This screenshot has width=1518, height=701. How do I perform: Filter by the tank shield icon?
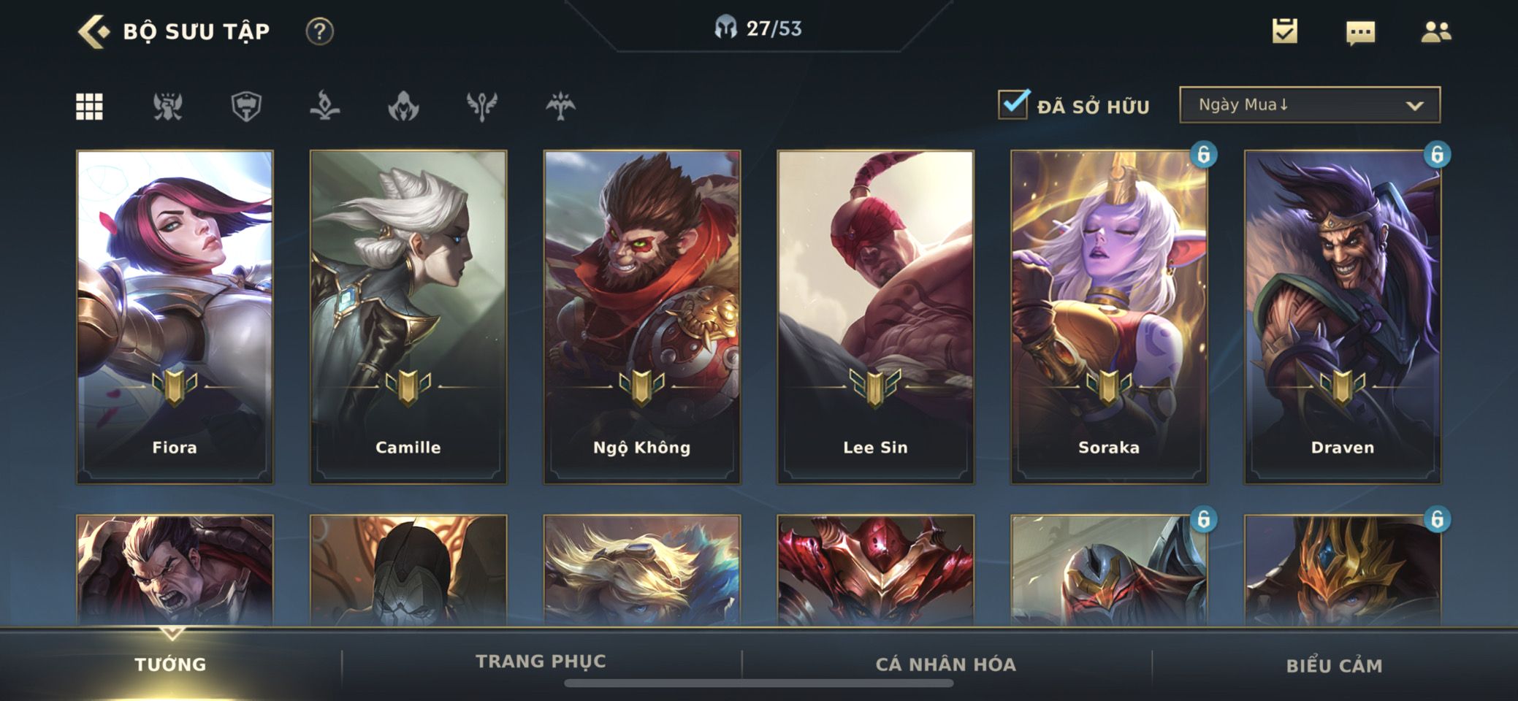pos(246,107)
